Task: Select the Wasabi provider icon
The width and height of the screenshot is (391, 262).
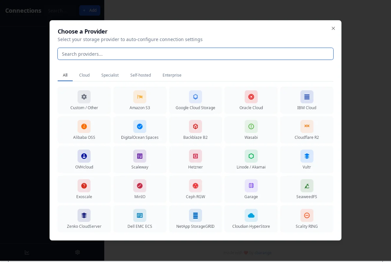Action: click(251, 126)
